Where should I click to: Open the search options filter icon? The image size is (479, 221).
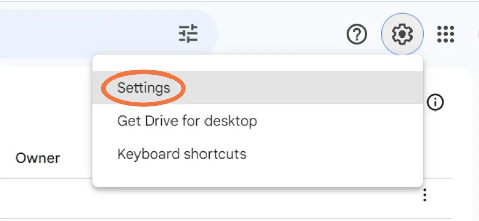click(188, 34)
